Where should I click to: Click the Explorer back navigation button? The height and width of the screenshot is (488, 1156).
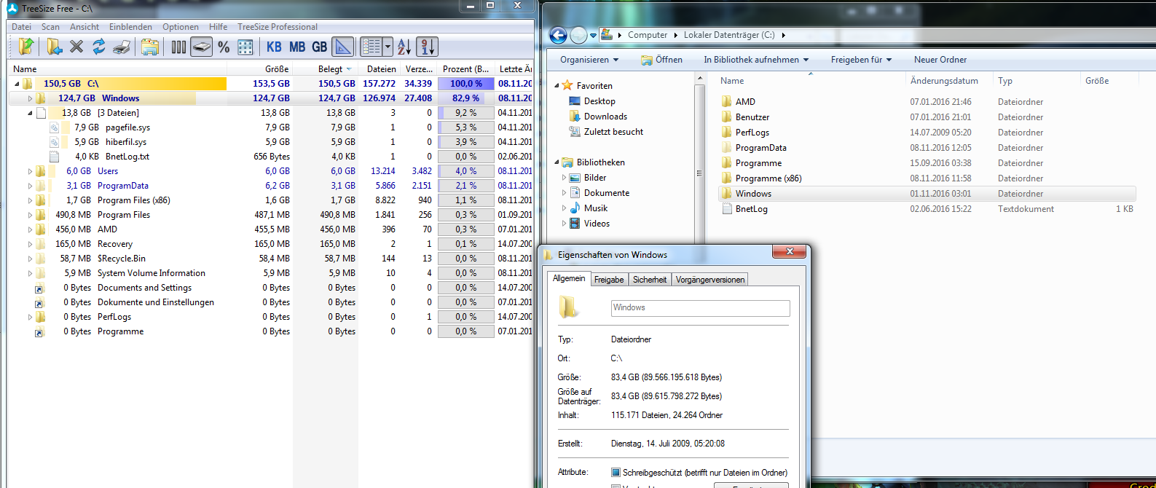click(558, 35)
